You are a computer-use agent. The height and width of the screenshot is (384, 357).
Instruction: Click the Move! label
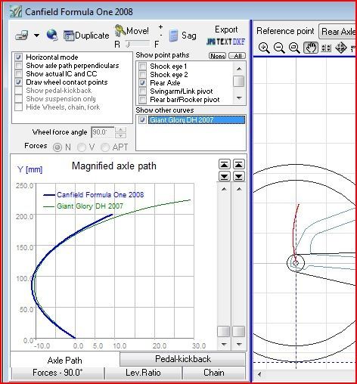[138, 31]
